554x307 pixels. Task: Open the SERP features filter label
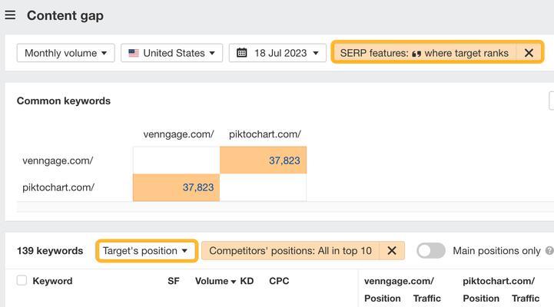[424, 53]
